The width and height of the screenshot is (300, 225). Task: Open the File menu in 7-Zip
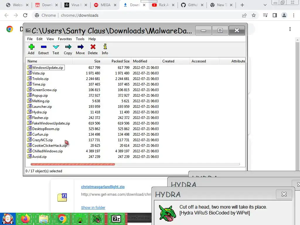click(30, 39)
